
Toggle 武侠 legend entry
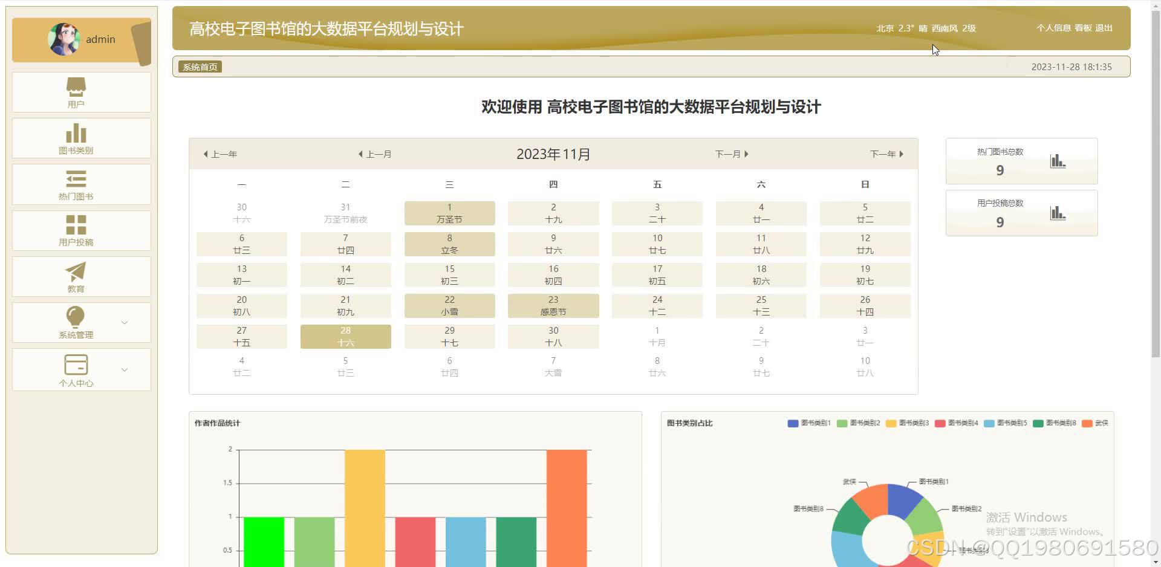[1095, 423]
